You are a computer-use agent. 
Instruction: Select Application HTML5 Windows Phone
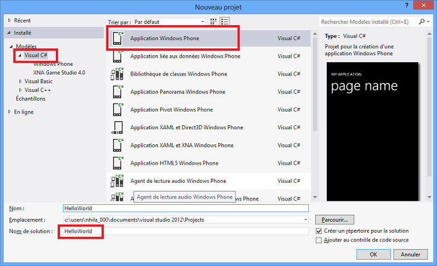[x=209, y=163]
